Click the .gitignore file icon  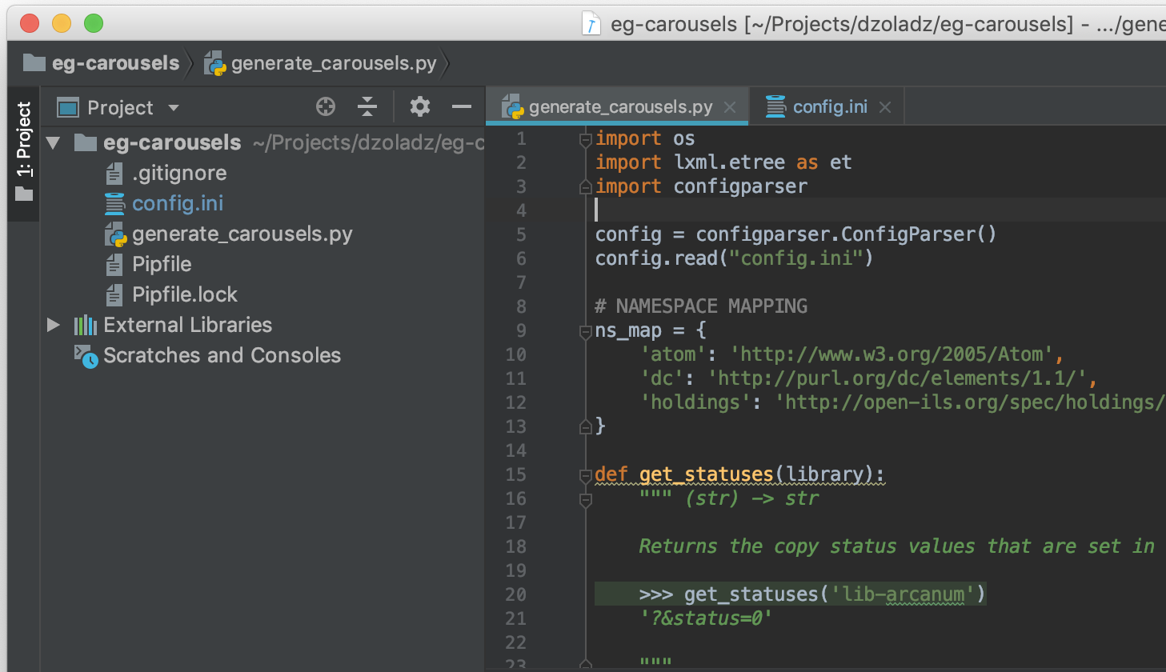pos(114,174)
